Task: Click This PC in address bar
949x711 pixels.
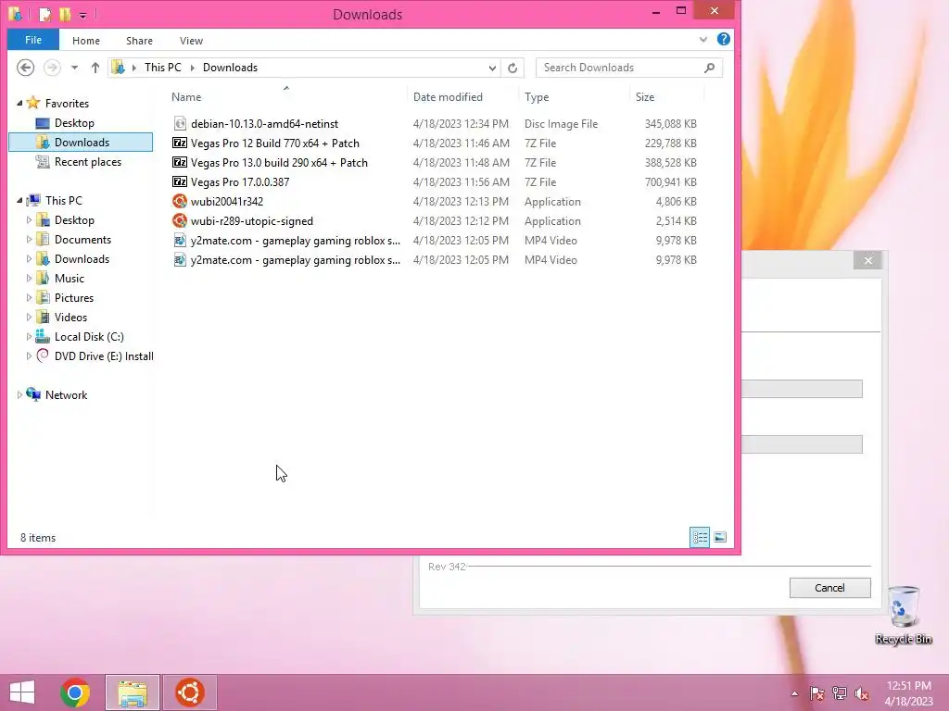Action: 163,68
